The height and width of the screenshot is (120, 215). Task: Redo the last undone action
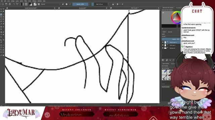pos(17,4)
